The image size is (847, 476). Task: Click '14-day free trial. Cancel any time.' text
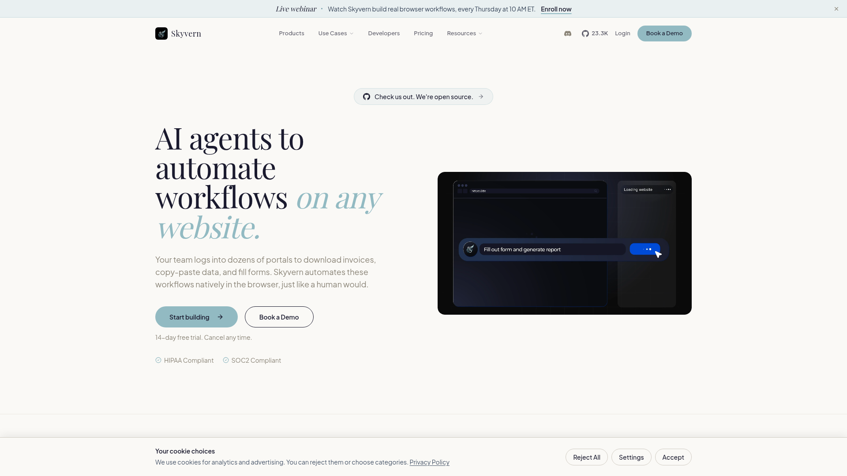203,338
